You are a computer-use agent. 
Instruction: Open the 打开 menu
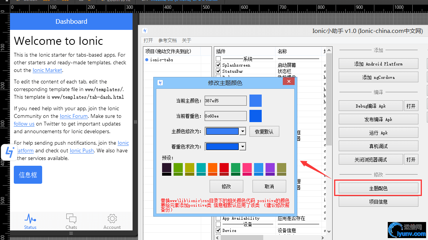148,40
